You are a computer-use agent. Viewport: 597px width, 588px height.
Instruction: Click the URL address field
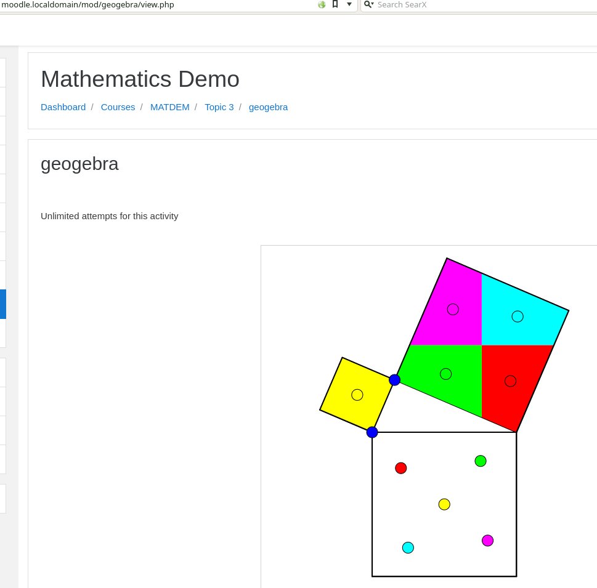(154, 4)
